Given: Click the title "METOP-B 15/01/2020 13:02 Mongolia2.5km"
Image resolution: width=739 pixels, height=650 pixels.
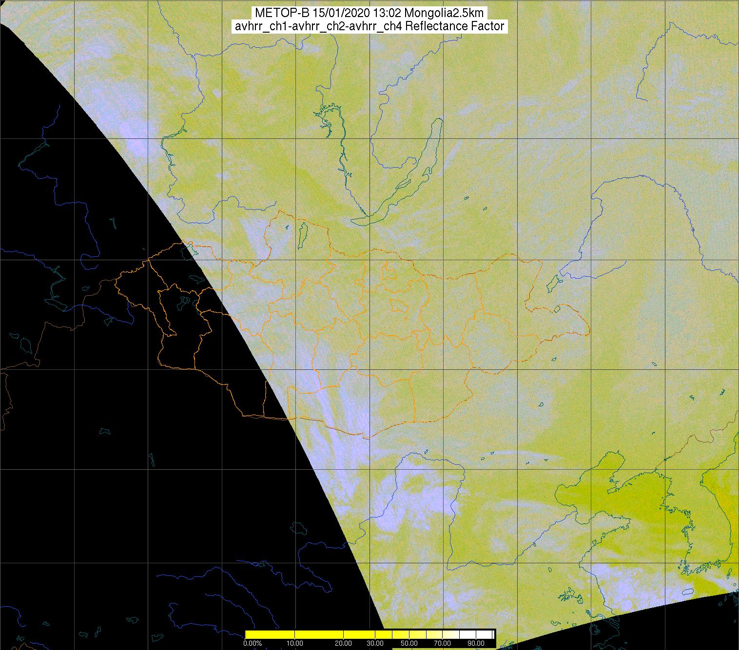Looking at the screenshot, I should tap(369, 13).
